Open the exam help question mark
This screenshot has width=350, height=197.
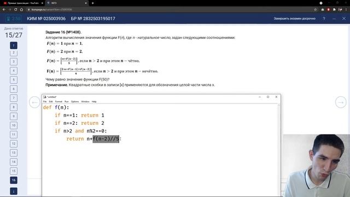pos(324,19)
